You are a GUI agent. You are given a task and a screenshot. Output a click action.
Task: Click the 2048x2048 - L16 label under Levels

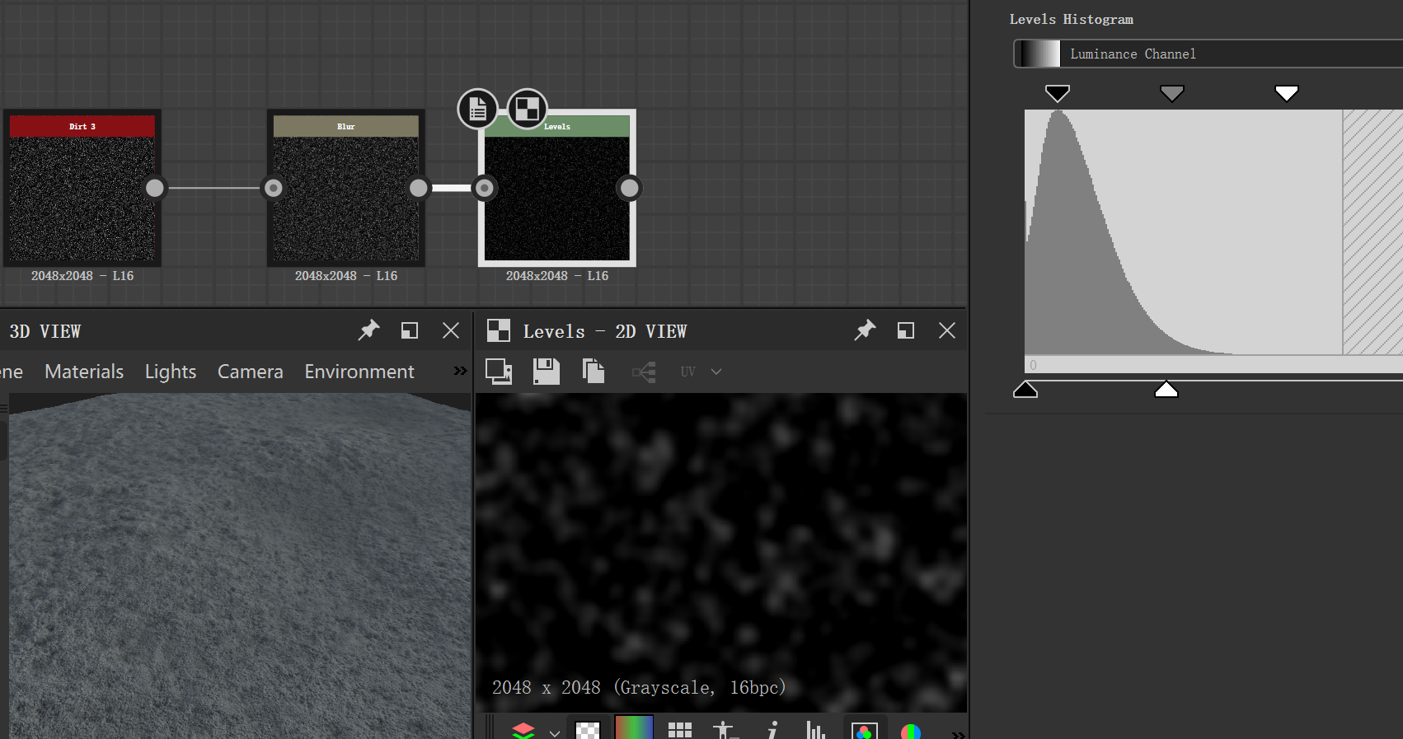point(557,276)
